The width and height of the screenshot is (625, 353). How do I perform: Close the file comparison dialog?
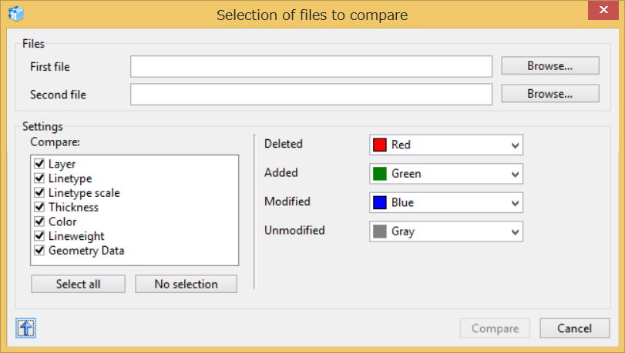(603, 9)
